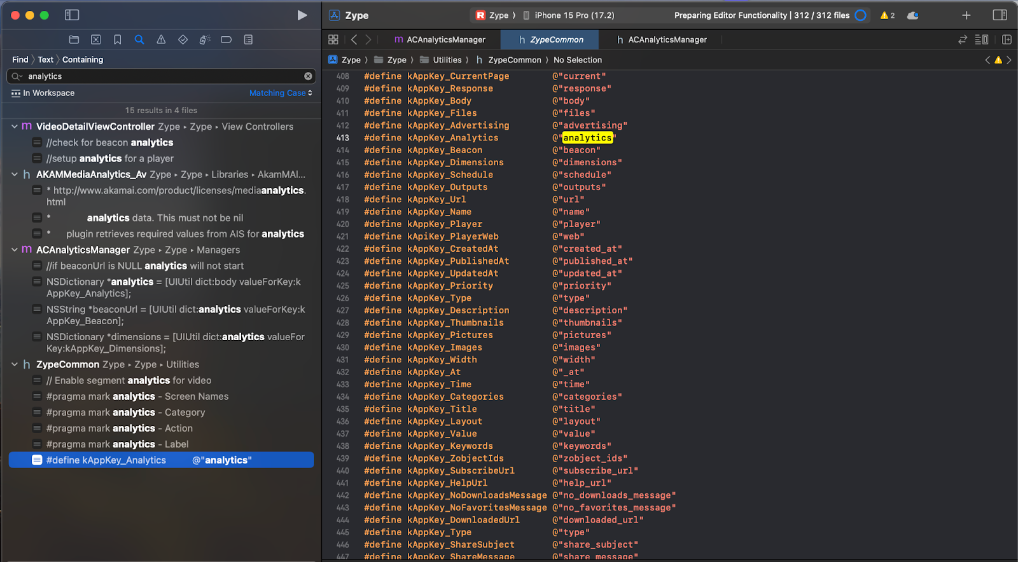1018x562 pixels.
Task: Select the '//check for beacon analytics' result
Action: 161,142
